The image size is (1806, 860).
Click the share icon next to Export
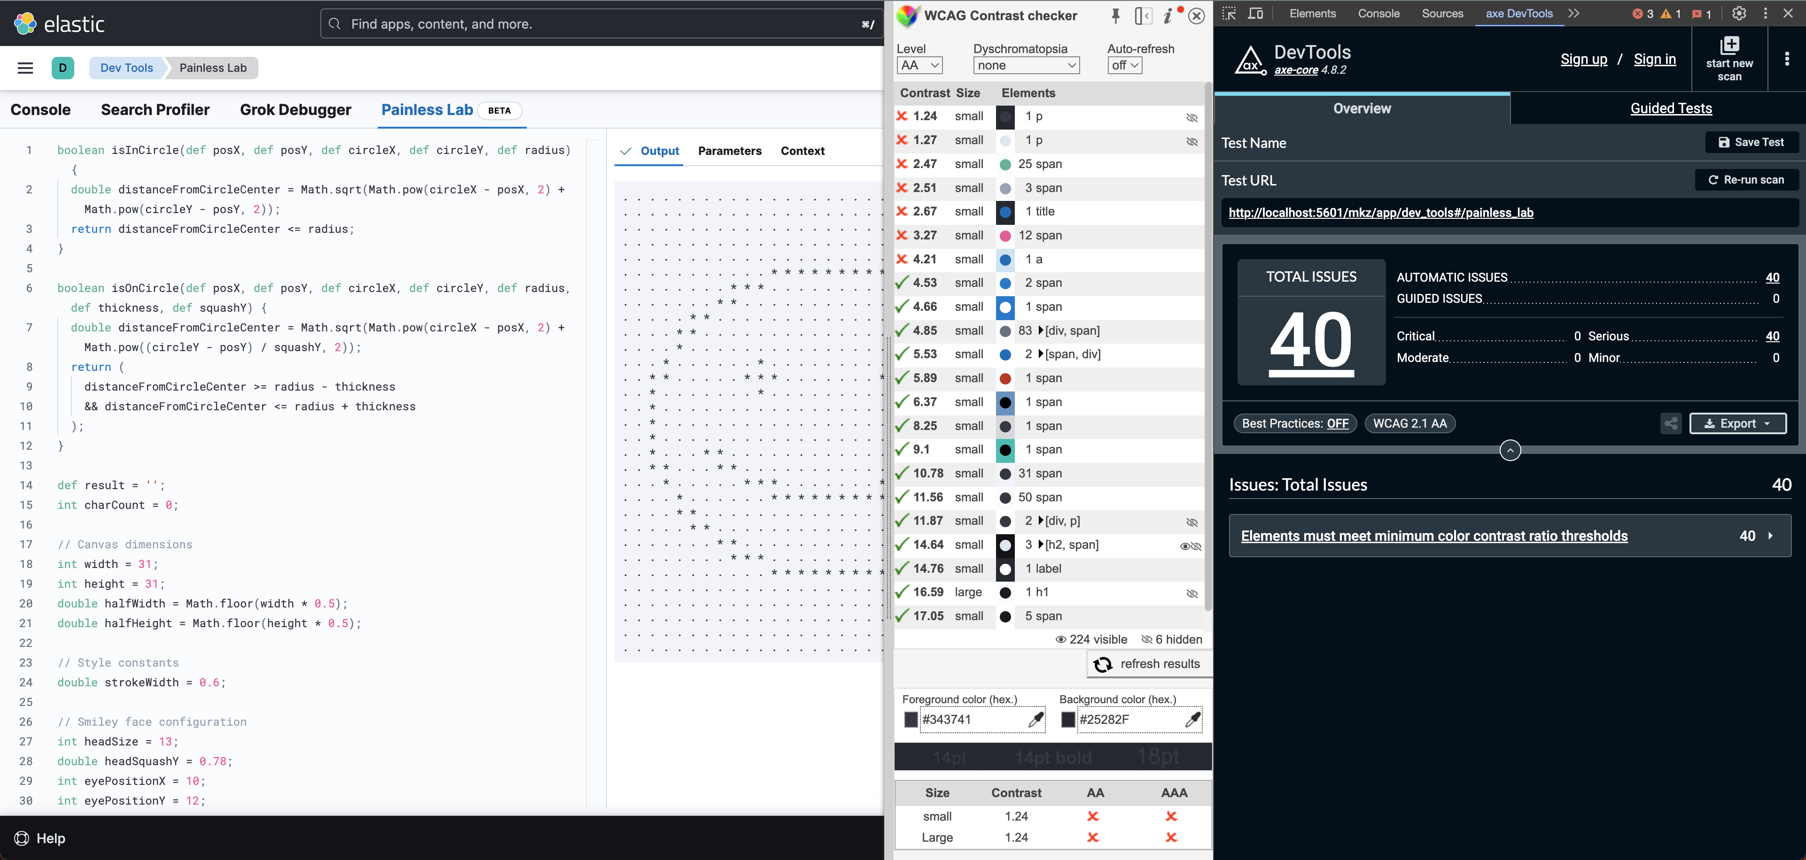(x=1671, y=424)
